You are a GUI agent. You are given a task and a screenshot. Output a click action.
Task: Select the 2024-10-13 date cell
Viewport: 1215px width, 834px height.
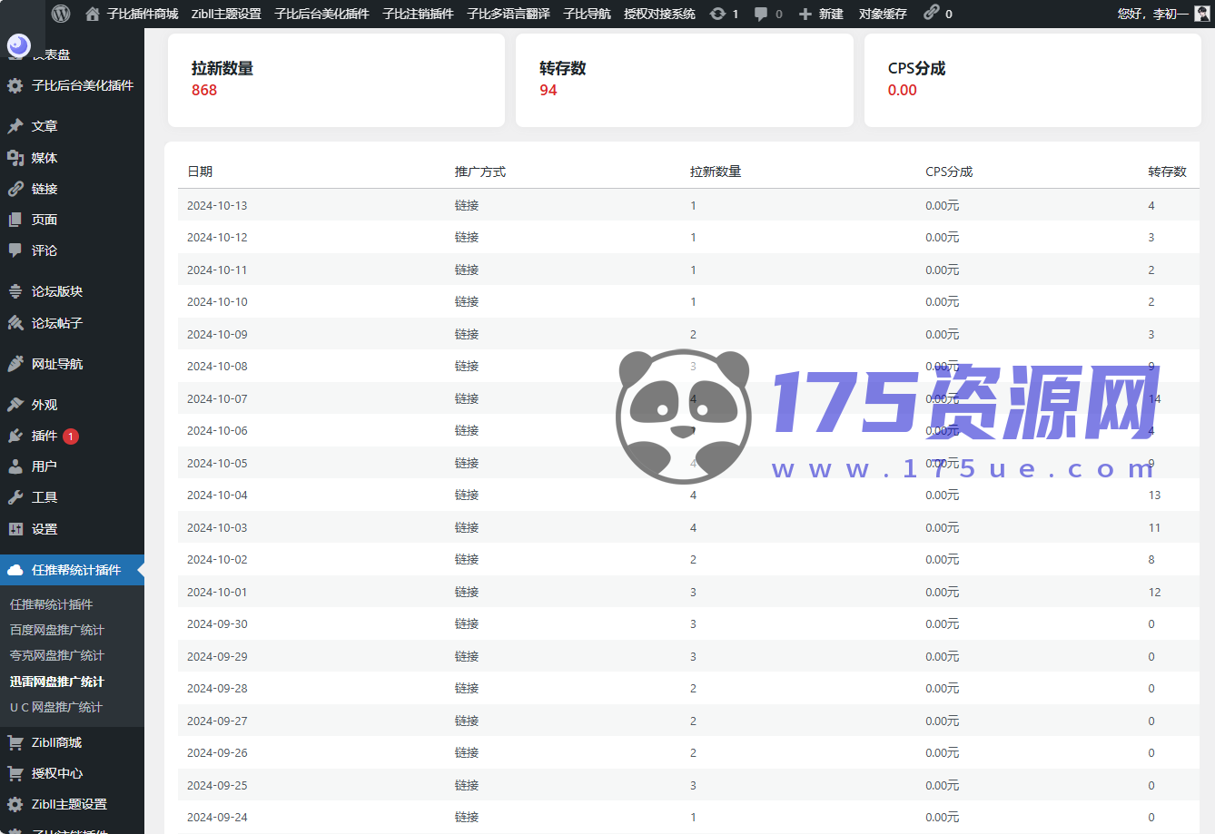217,206
